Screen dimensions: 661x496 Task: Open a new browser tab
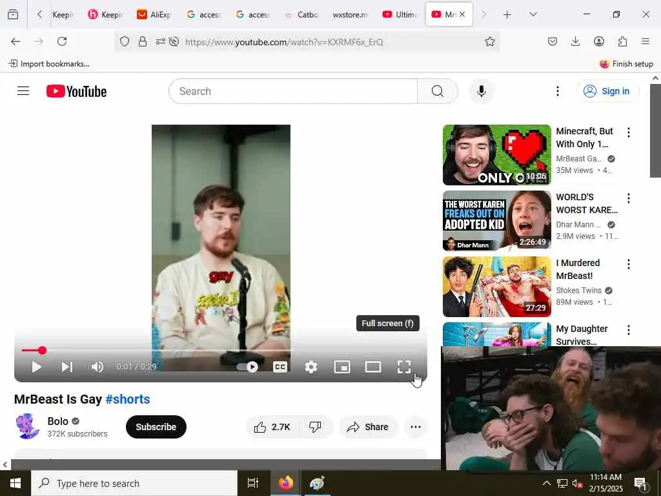[507, 14]
